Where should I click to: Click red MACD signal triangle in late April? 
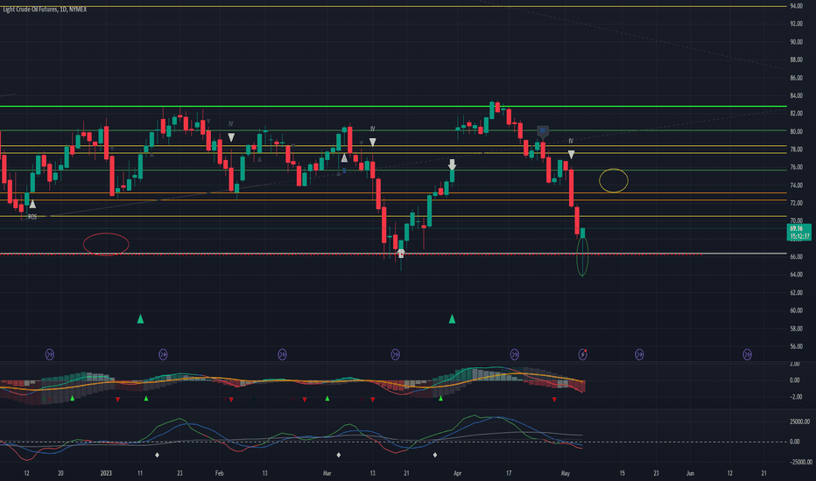pyautogui.click(x=554, y=400)
